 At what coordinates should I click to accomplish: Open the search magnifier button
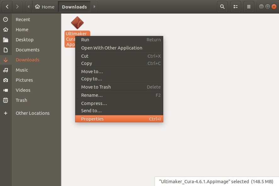pyautogui.click(x=222, y=7)
